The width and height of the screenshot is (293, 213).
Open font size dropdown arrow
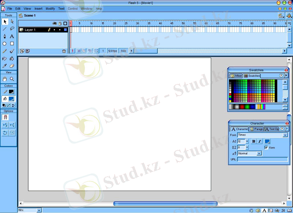click(x=247, y=142)
